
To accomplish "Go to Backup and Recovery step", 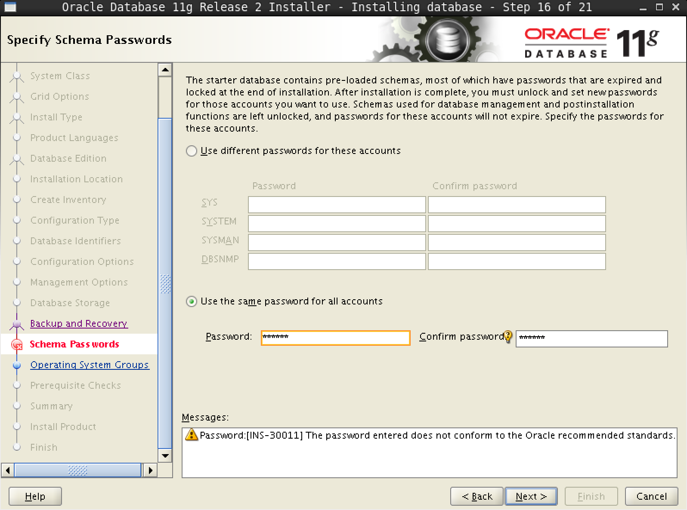I will 79,324.
